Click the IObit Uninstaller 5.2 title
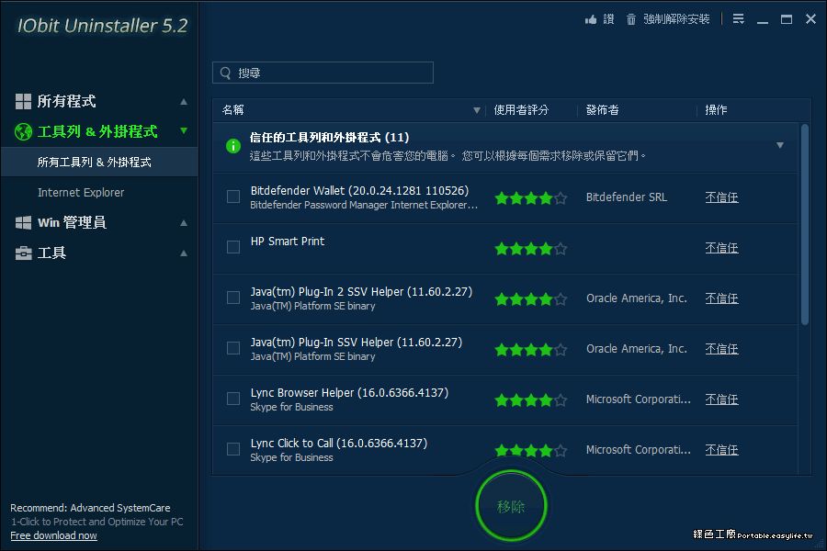This screenshot has width=827, height=551. tap(102, 26)
